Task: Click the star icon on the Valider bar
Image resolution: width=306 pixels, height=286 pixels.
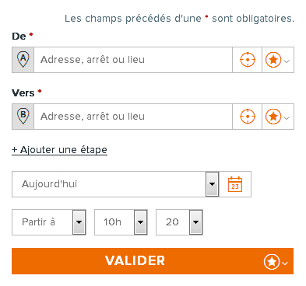Action: (272, 262)
